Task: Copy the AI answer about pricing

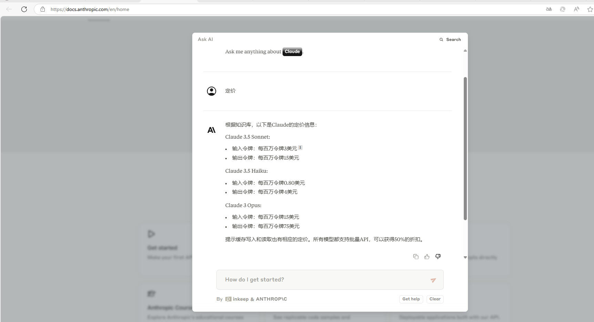Action: (x=416, y=256)
